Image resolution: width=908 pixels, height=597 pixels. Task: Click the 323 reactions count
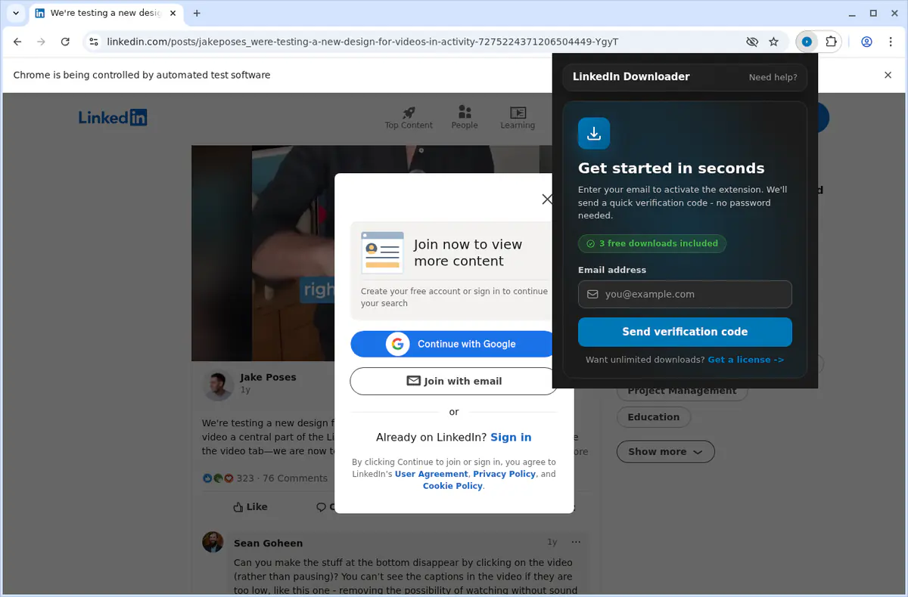245,478
